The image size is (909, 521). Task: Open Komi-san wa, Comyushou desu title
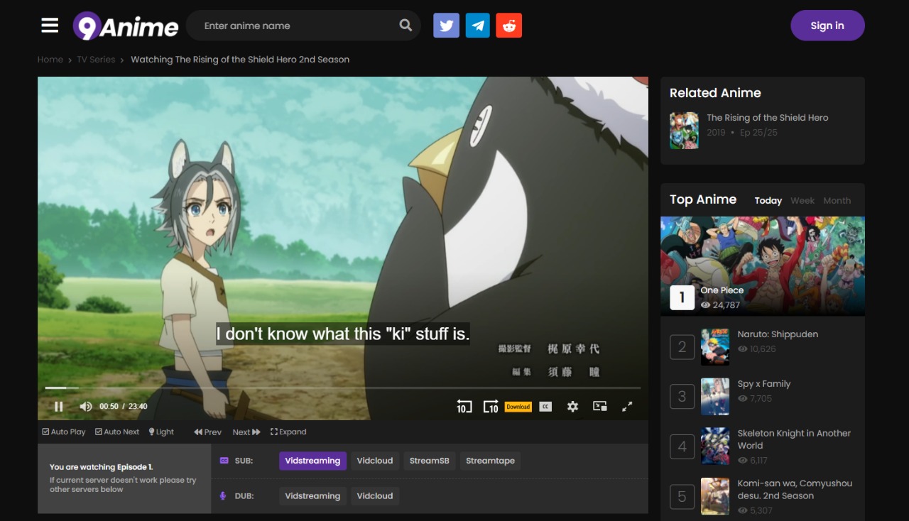[x=795, y=490]
